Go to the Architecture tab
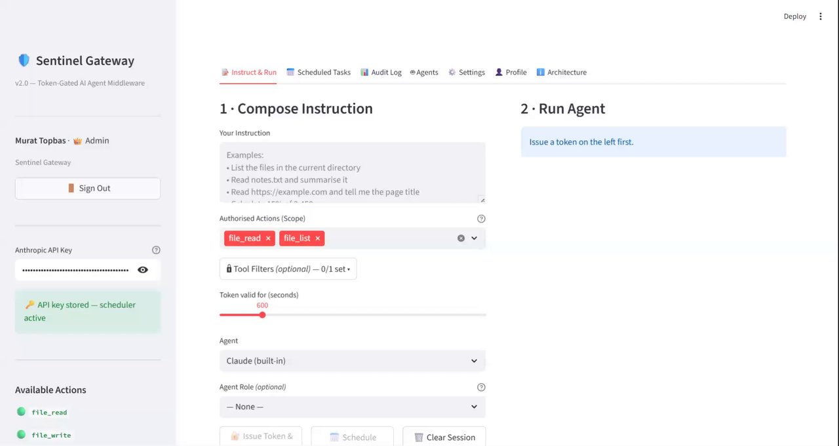Screen dimensions: 839x446 click(x=561, y=73)
